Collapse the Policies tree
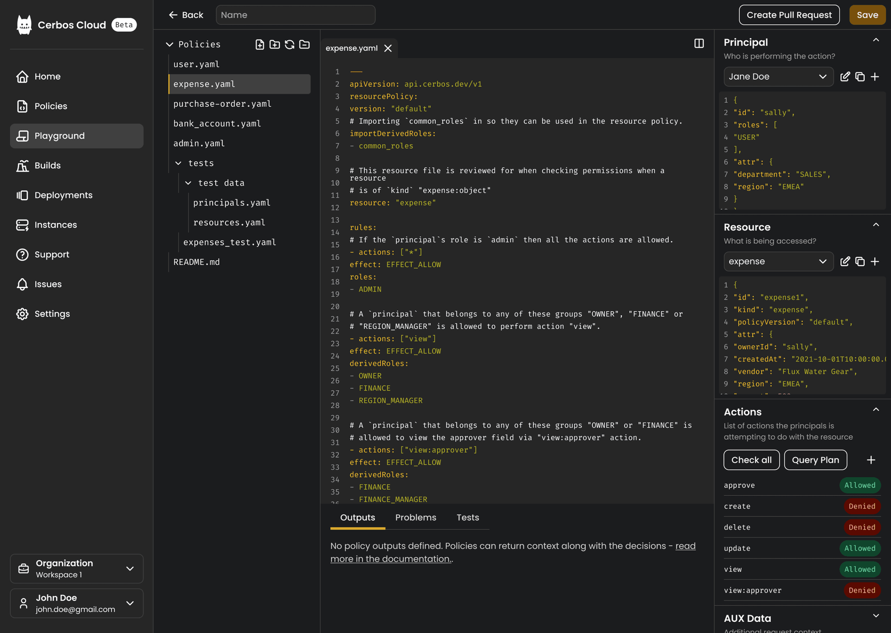 point(169,45)
